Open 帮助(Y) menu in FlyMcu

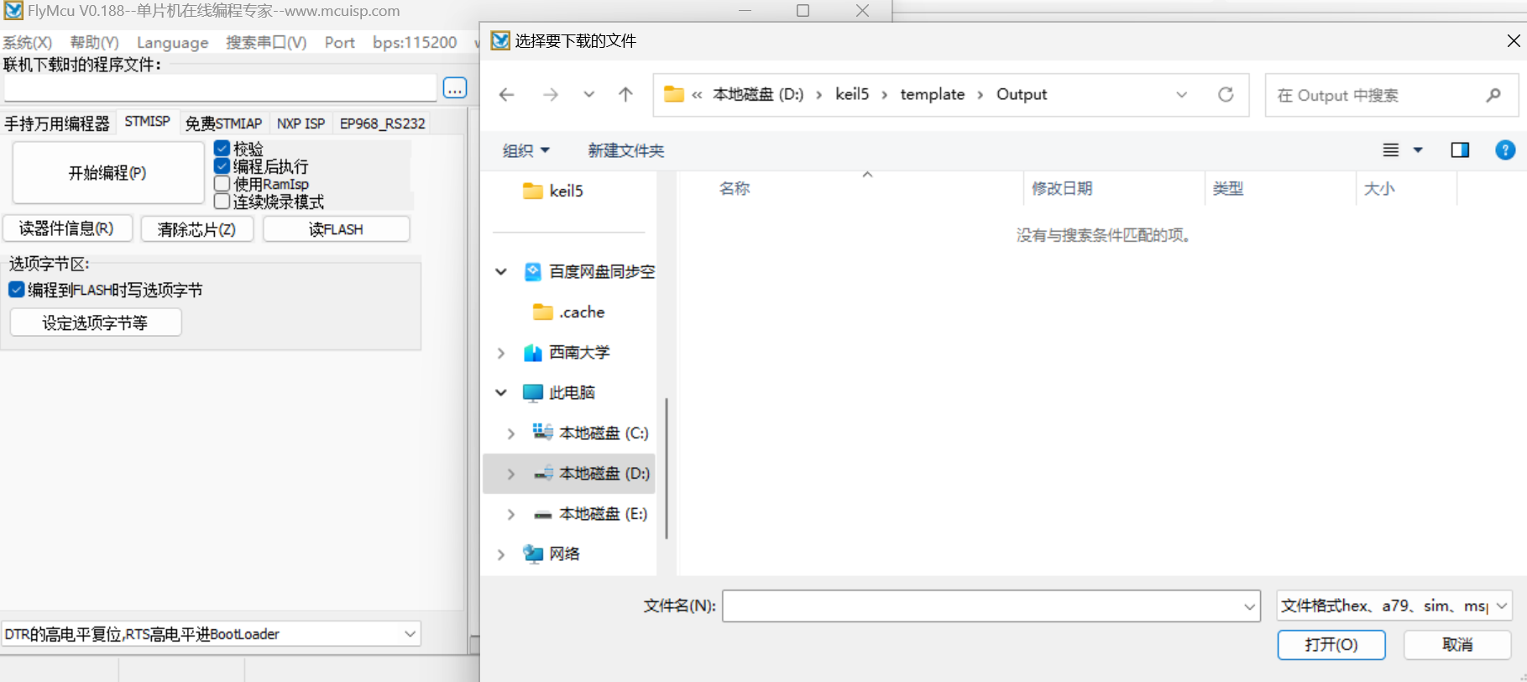[94, 42]
